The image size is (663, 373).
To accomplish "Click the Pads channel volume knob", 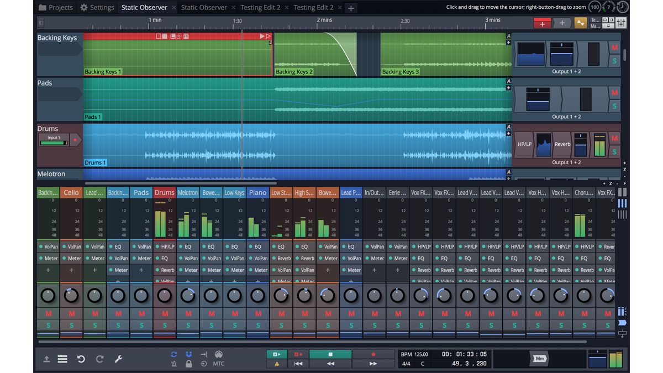I will 141,295.
